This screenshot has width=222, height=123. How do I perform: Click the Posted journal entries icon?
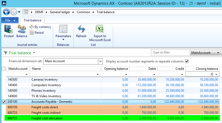[8, 31]
